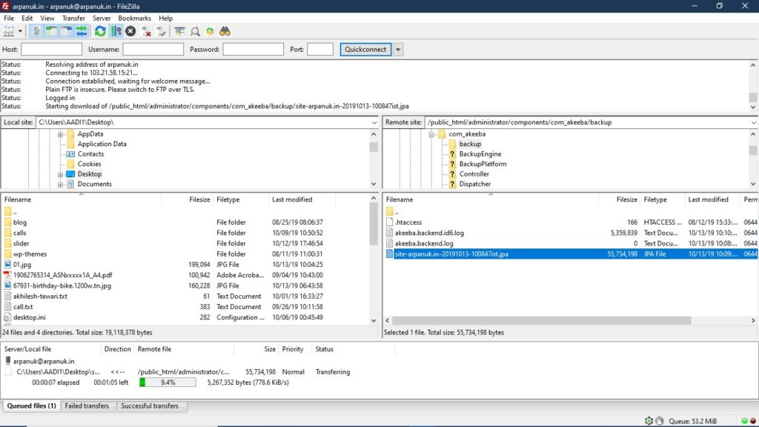This screenshot has width=759, height=427.
Task: Click the local file list vertical scrollbar
Action: coord(374,225)
